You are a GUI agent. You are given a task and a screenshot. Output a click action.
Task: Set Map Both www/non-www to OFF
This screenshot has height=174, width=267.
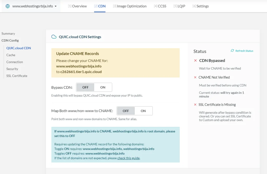coord(126,111)
